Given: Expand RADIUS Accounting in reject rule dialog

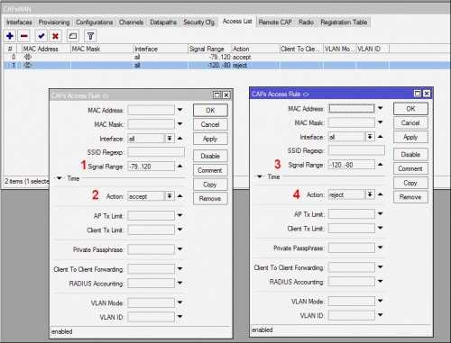Looking at the screenshot, I should point(381,281).
